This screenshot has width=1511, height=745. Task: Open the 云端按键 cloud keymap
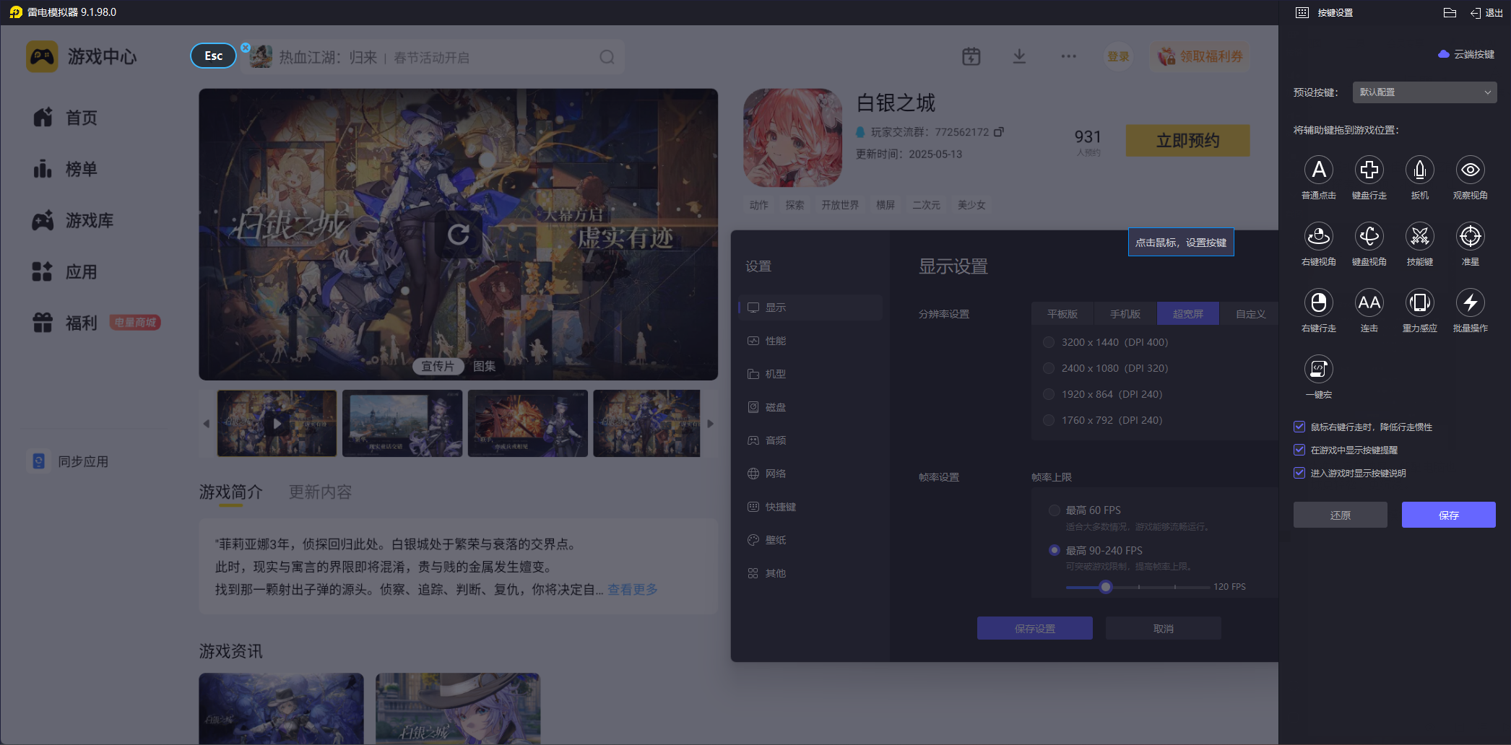[1466, 54]
